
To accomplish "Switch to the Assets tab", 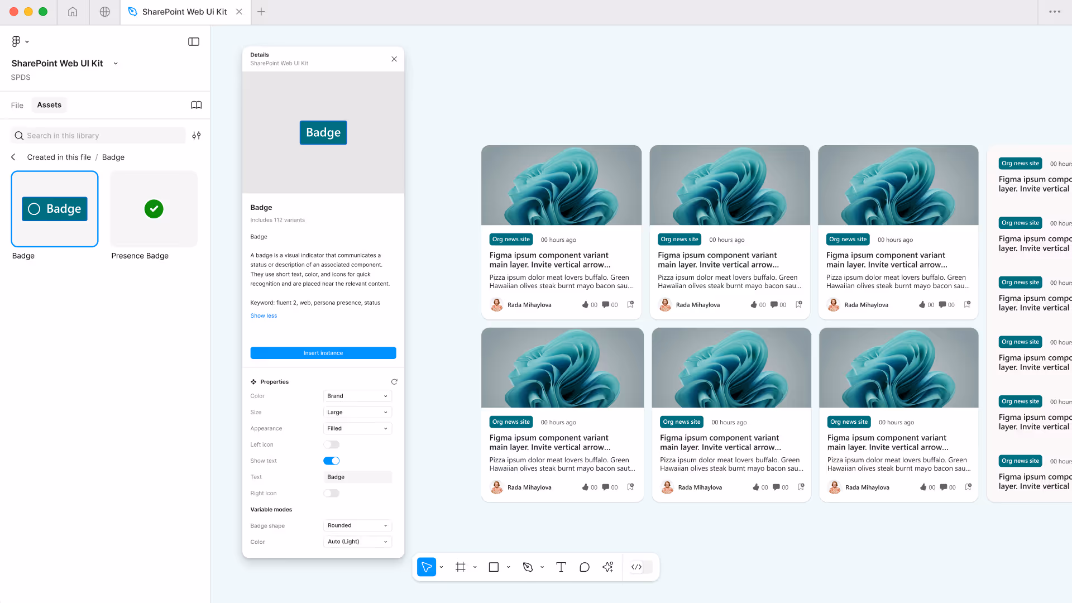I will pos(49,105).
